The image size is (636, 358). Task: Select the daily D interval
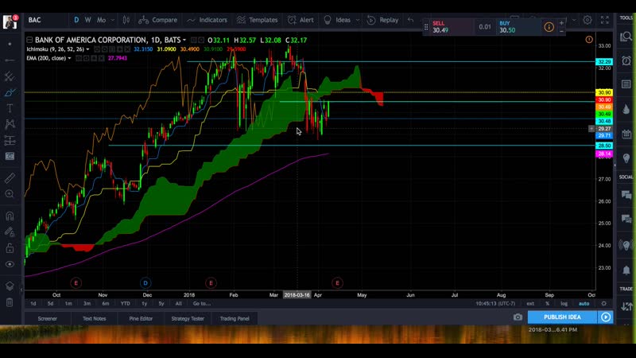[76, 20]
